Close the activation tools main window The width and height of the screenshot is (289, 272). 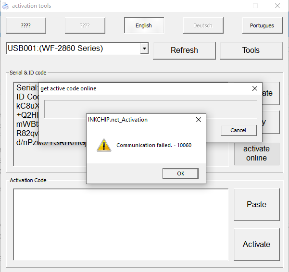click(x=277, y=6)
